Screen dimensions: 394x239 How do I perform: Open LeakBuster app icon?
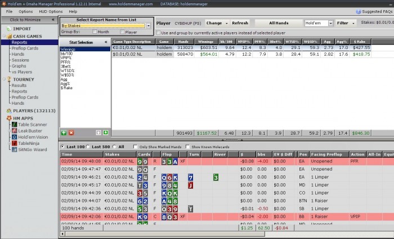pyautogui.click(x=14, y=131)
